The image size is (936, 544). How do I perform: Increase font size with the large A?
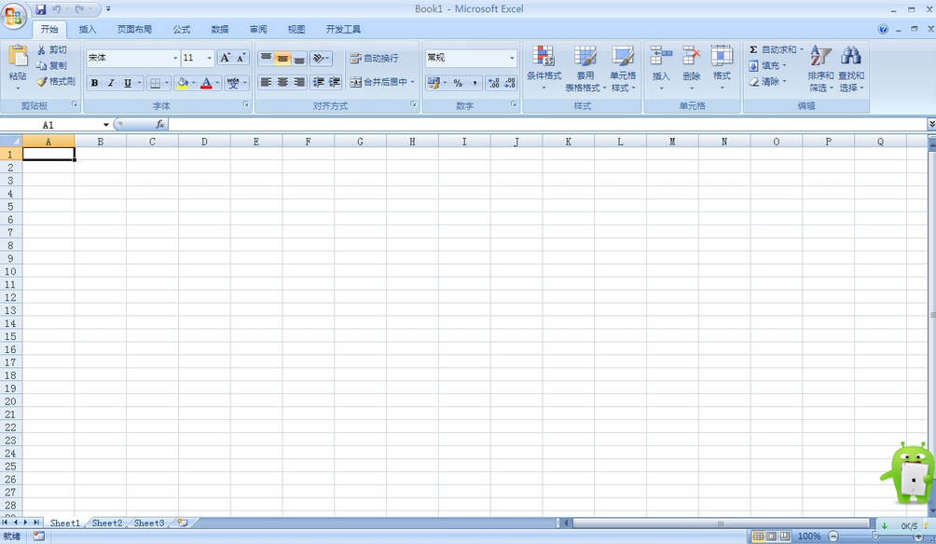click(225, 58)
